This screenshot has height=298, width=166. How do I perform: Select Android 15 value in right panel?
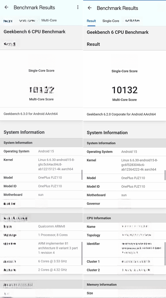pyautogui.click(x=129, y=152)
